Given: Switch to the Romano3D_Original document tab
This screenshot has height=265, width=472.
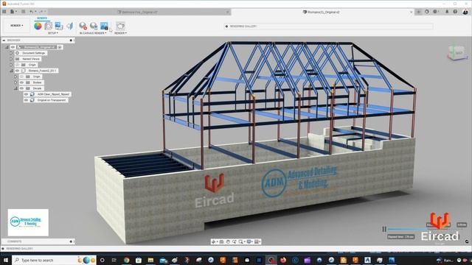Looking at the screenshot, I should 322,12.
